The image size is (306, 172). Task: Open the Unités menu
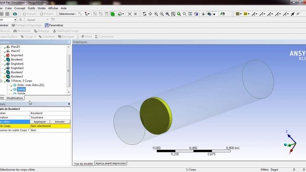(42, 8)
